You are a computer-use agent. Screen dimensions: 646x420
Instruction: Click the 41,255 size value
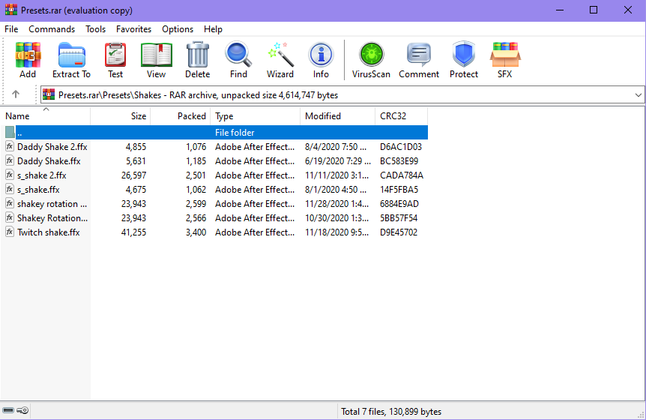[x=133, y=232]
